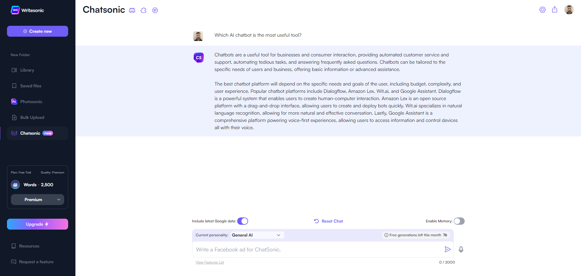
Task: Open the View Features List link
Action: (210, 262)
